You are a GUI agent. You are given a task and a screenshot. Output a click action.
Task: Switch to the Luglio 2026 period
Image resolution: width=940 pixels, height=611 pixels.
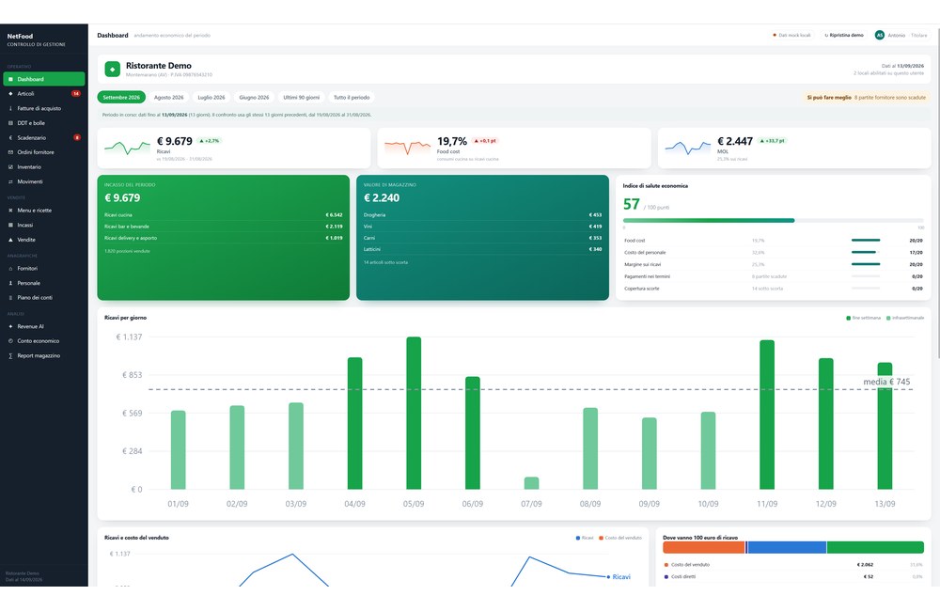tap(211, 97)
